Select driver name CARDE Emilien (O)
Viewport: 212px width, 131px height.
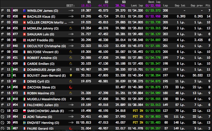point(41,64)
